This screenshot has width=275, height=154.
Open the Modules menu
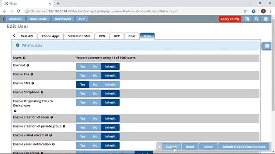[15, 19]
